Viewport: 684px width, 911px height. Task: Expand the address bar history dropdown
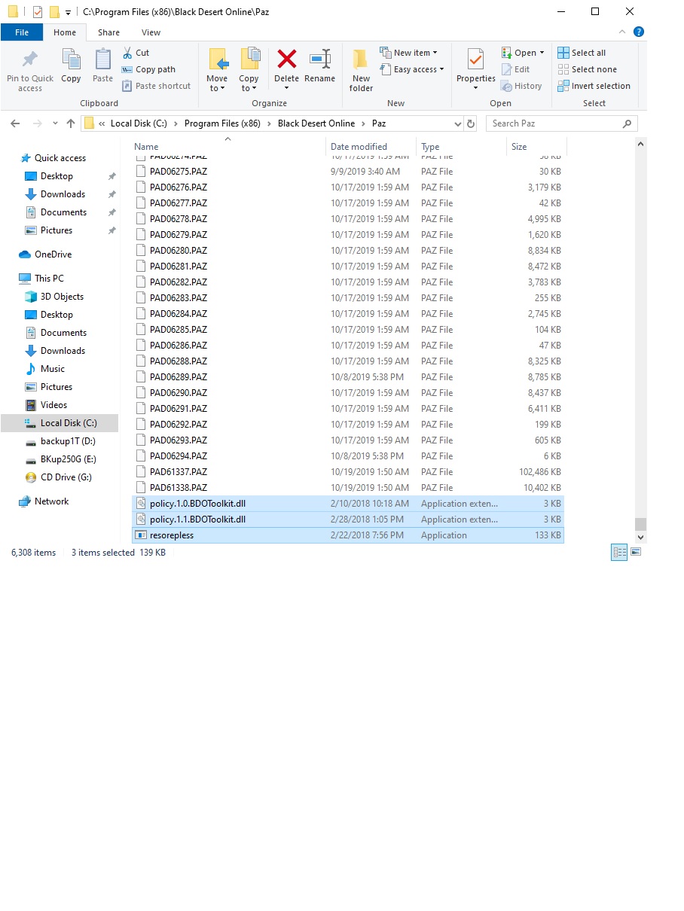(x=457, y=123)
